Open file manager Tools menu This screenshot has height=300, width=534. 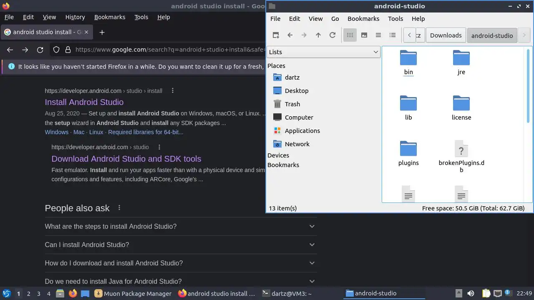[x=395, y=19]
